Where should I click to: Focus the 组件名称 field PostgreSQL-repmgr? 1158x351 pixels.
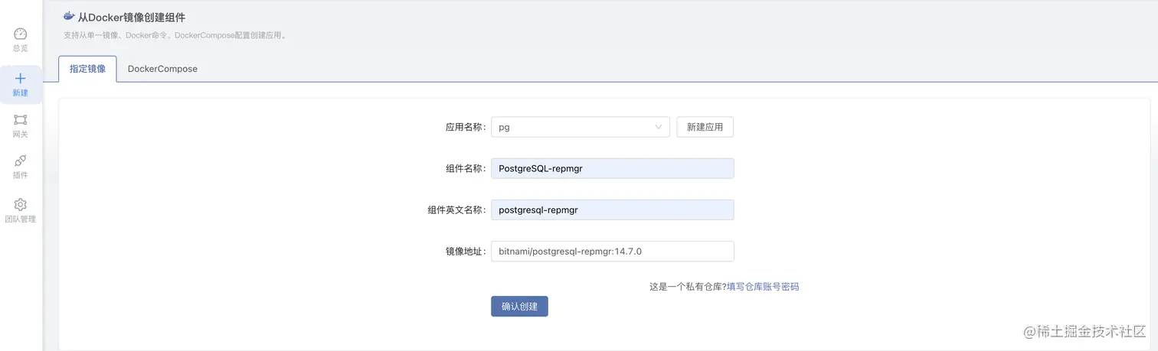[x=613, y=168]
